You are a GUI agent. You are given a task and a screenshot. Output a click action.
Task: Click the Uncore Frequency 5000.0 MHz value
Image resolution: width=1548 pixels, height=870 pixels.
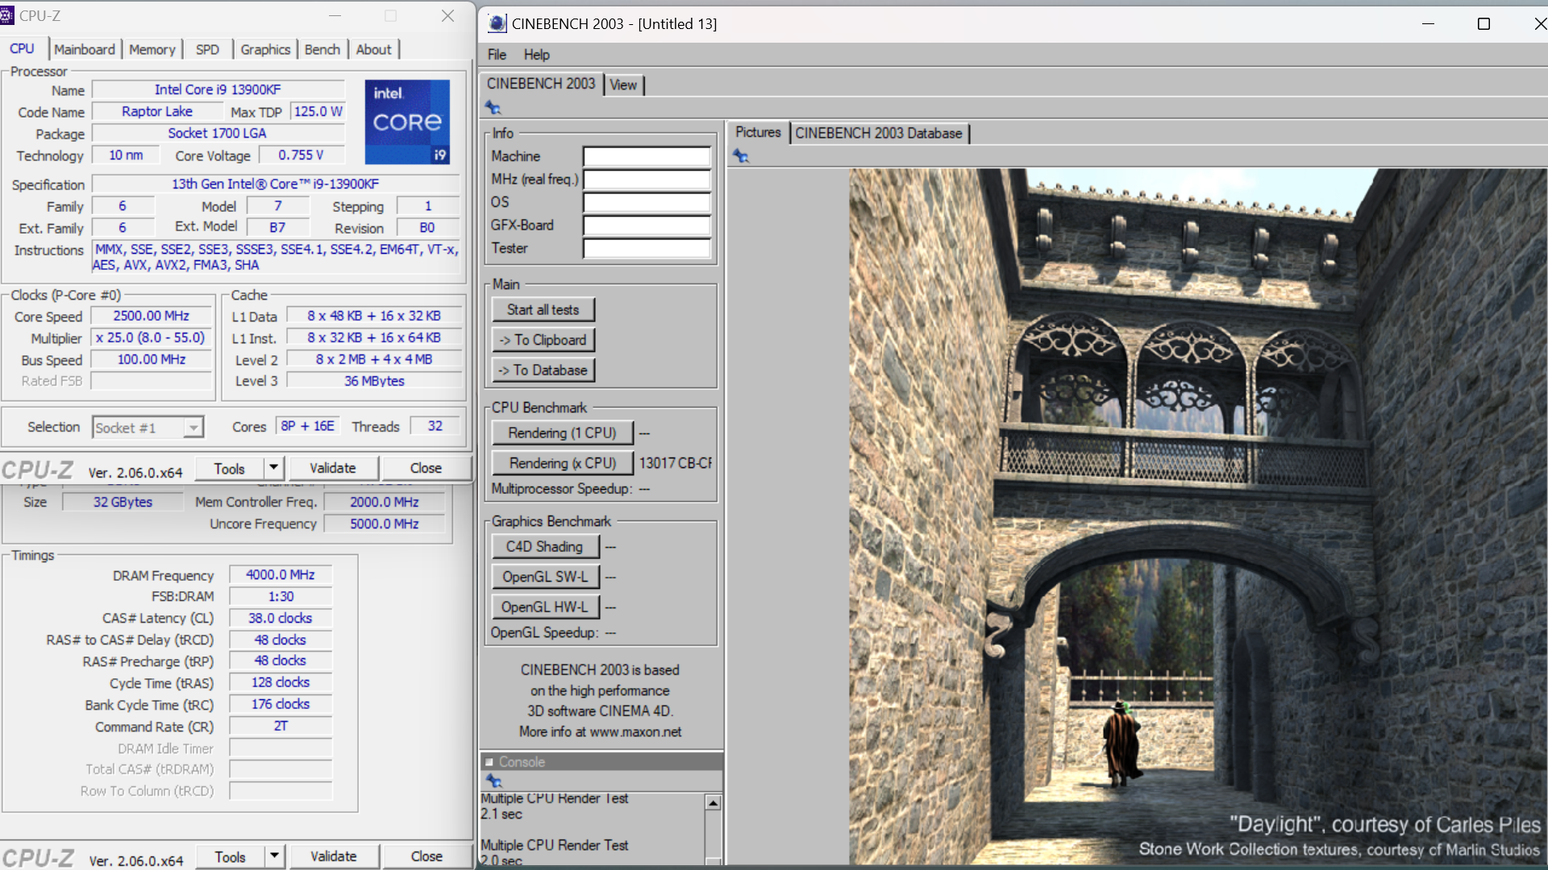(385, 524)
